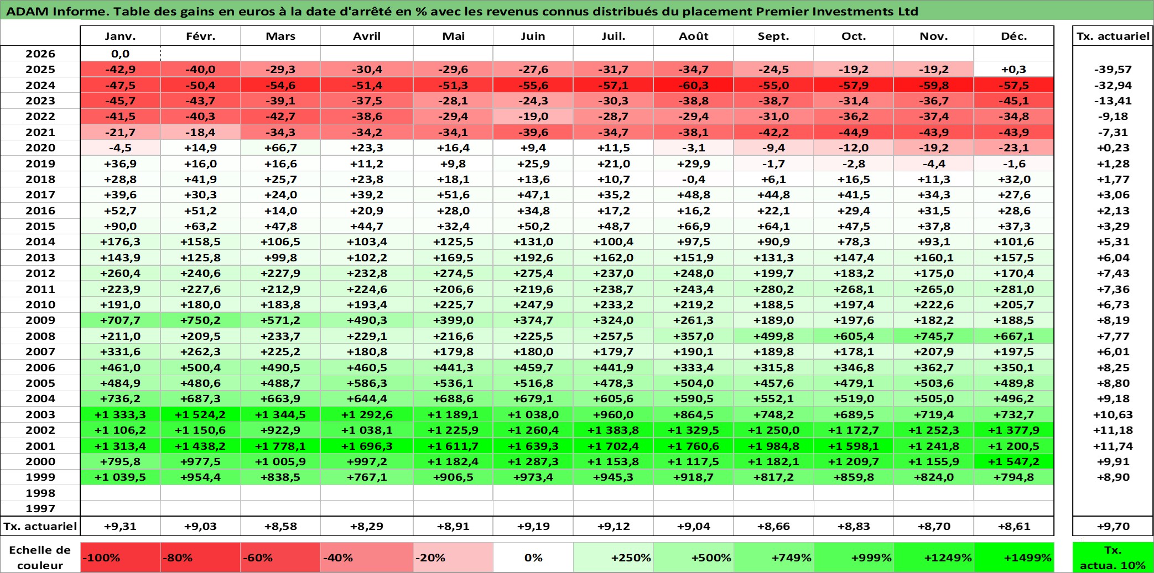Click the +8,29 actuarial rate under Avril
This screenshot has width=1154, height=573.
pos(367,526)
